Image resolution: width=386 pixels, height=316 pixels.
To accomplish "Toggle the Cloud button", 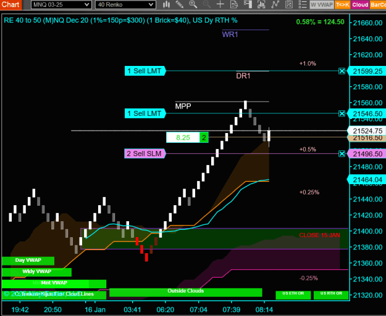I will click(x=360, y=5).
